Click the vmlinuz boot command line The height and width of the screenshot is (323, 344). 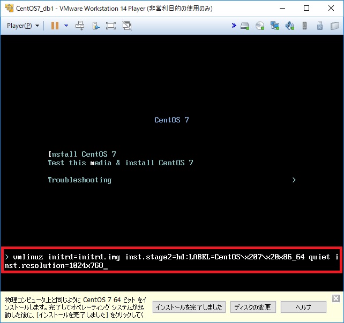click(x=172, y=260)
